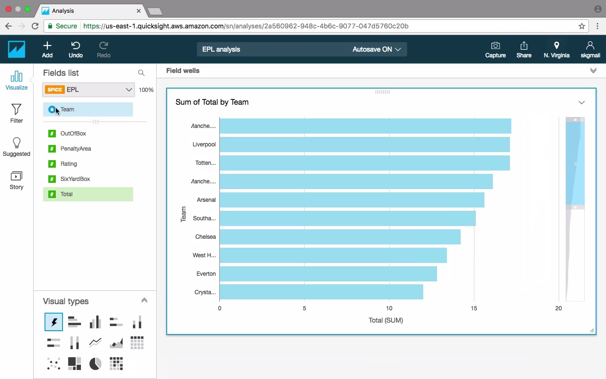Select the Total field

[x=88, y=194]
